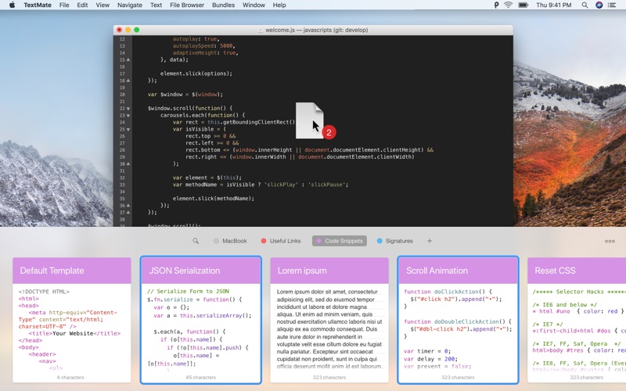Open Spotlight search in the menu bar
Screen dimensions: 626x391
[585, 5]
